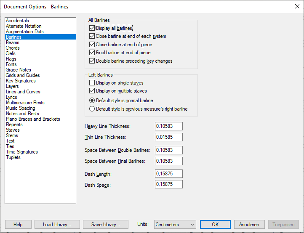Open the Units dropdown

point(175,225)
